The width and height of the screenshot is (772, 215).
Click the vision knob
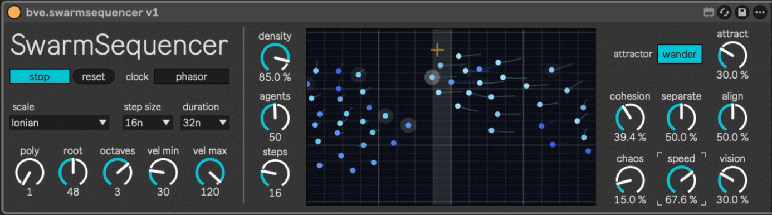(x=732, y=180)
